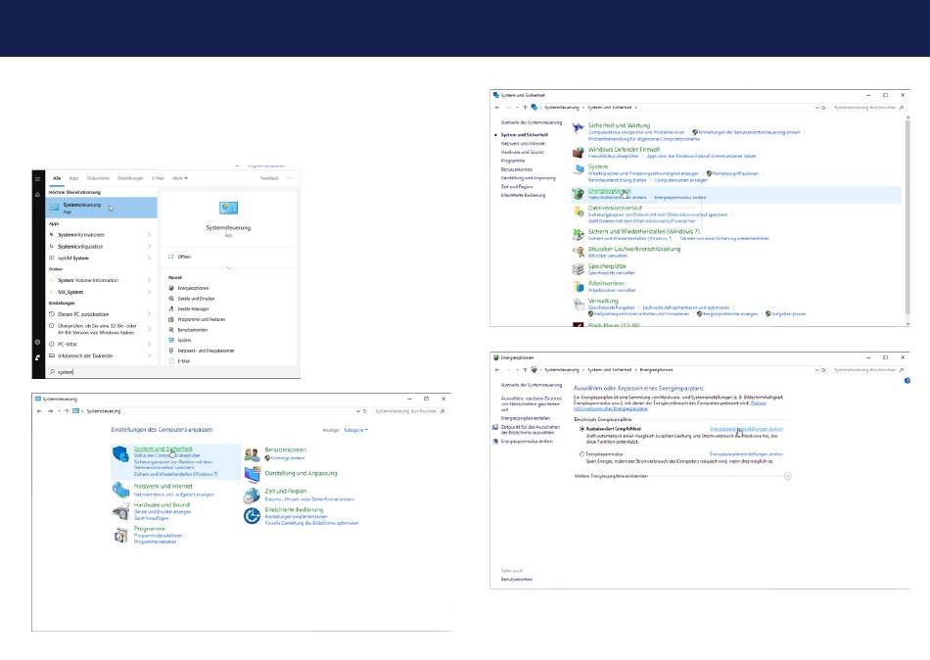
Task: Switch to the Apps search tab
Action: coord(73,178)
